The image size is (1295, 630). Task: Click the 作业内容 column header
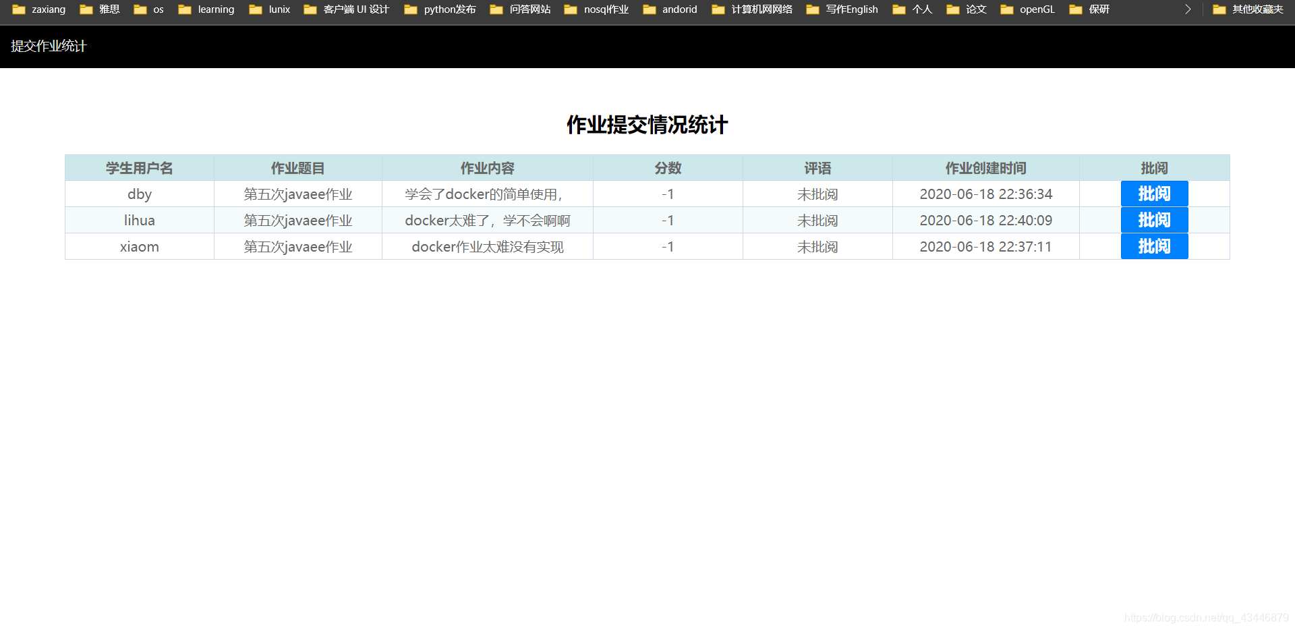point(488,168)
